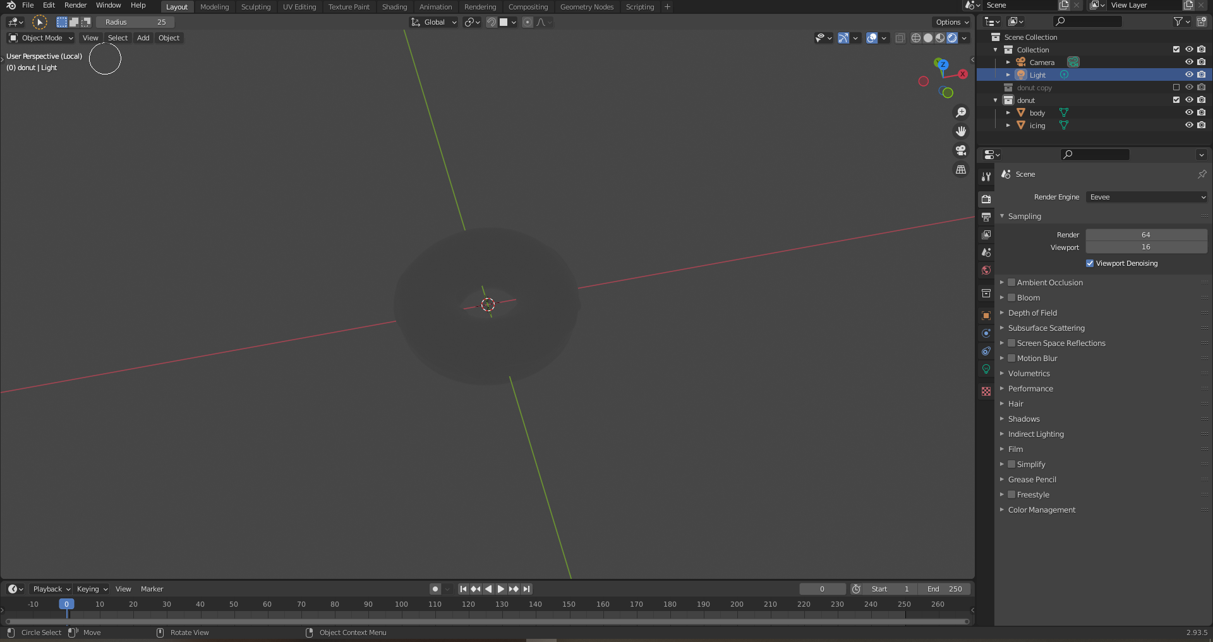
Task: Click the snap magnet icon
Action: click(x=492, y=22)
